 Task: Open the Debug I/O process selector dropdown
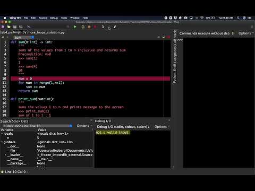tap(123, 127)
